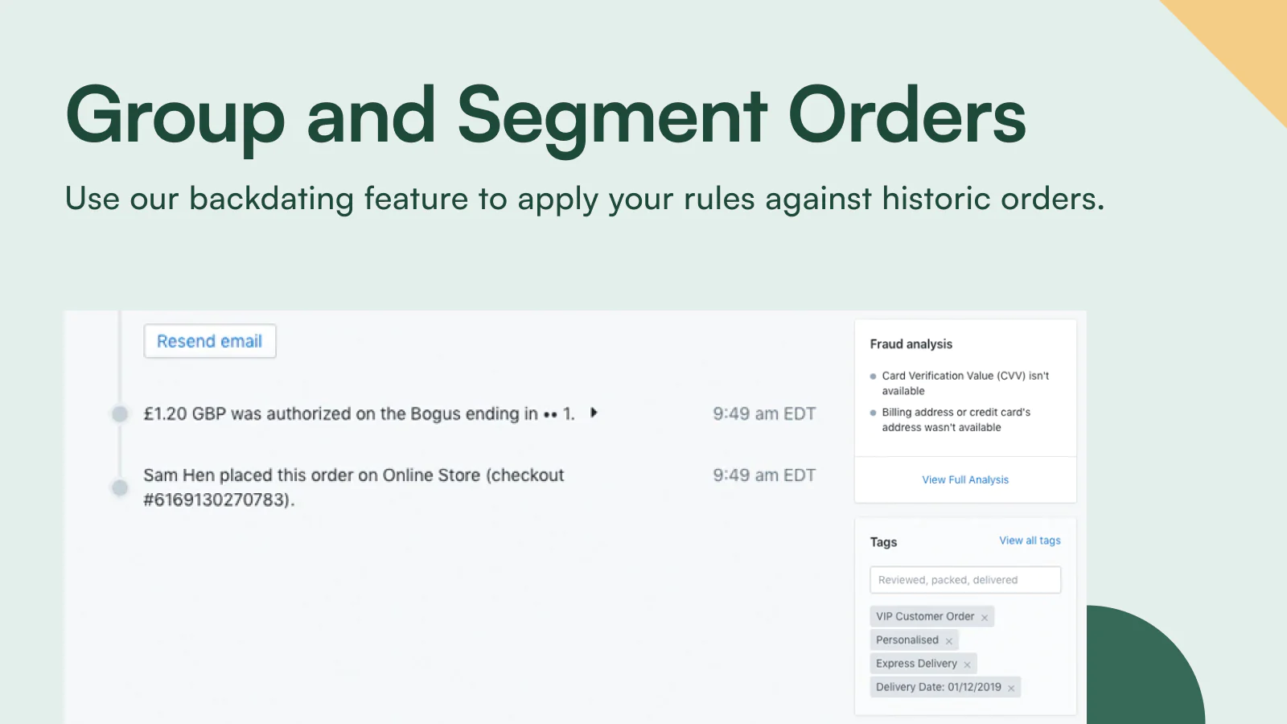
Task: Click the Delivery Date: 01/12/2019 tag
Action: coord(938,687)
